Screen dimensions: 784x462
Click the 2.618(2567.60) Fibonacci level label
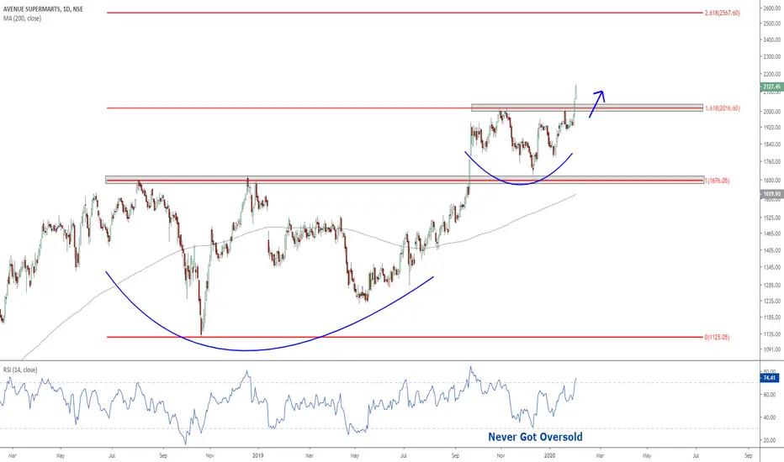click(x=722, y=13)
